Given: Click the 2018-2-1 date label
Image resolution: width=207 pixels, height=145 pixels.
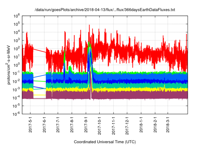Looking at the screenshot, I should [x=155, y=125].
